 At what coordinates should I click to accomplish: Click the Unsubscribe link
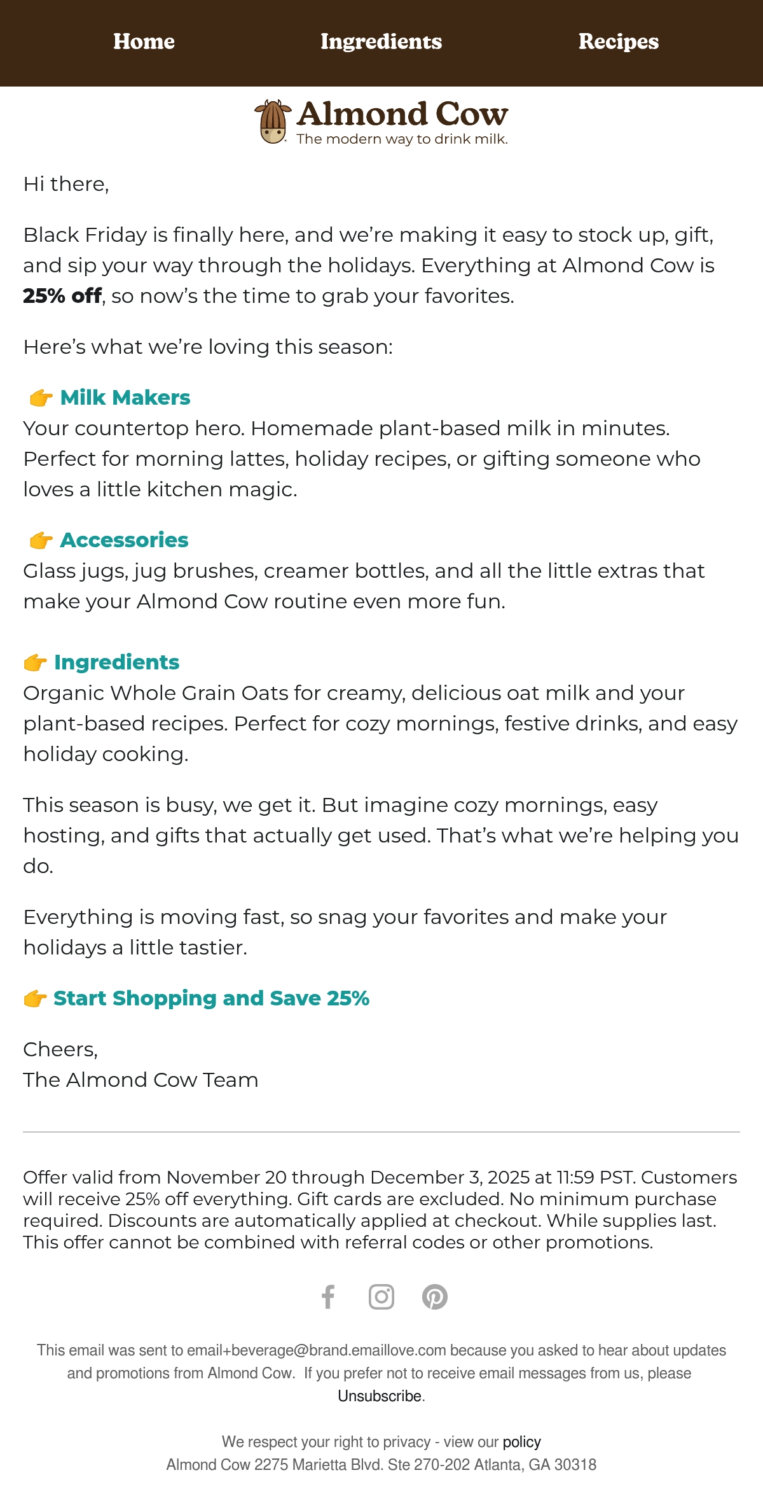pyautogui.click(x=380, y=1396)
